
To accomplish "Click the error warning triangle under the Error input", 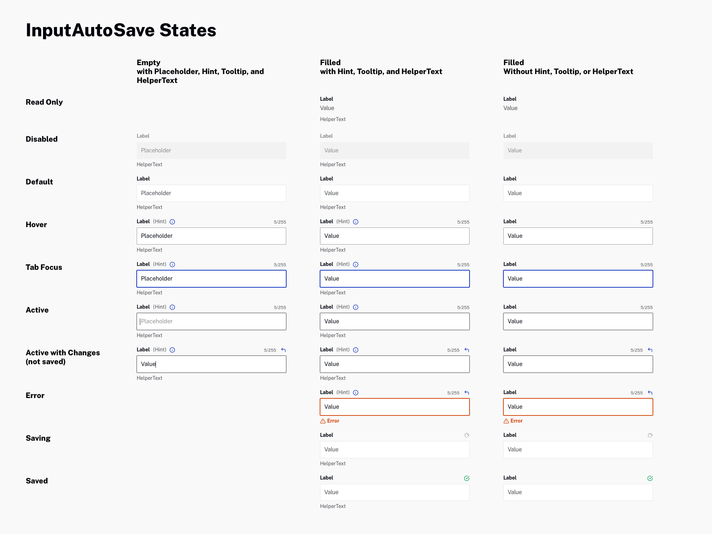I will (322, 421).
